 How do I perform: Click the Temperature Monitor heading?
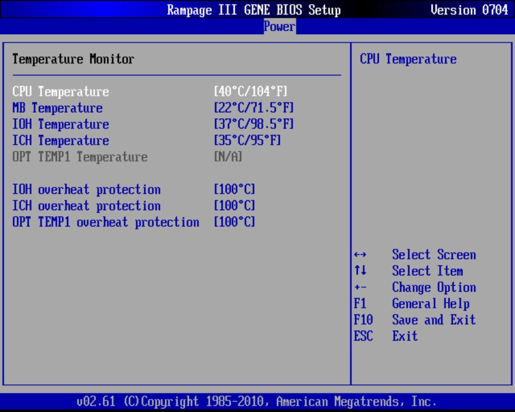click(x=74, y=59)
